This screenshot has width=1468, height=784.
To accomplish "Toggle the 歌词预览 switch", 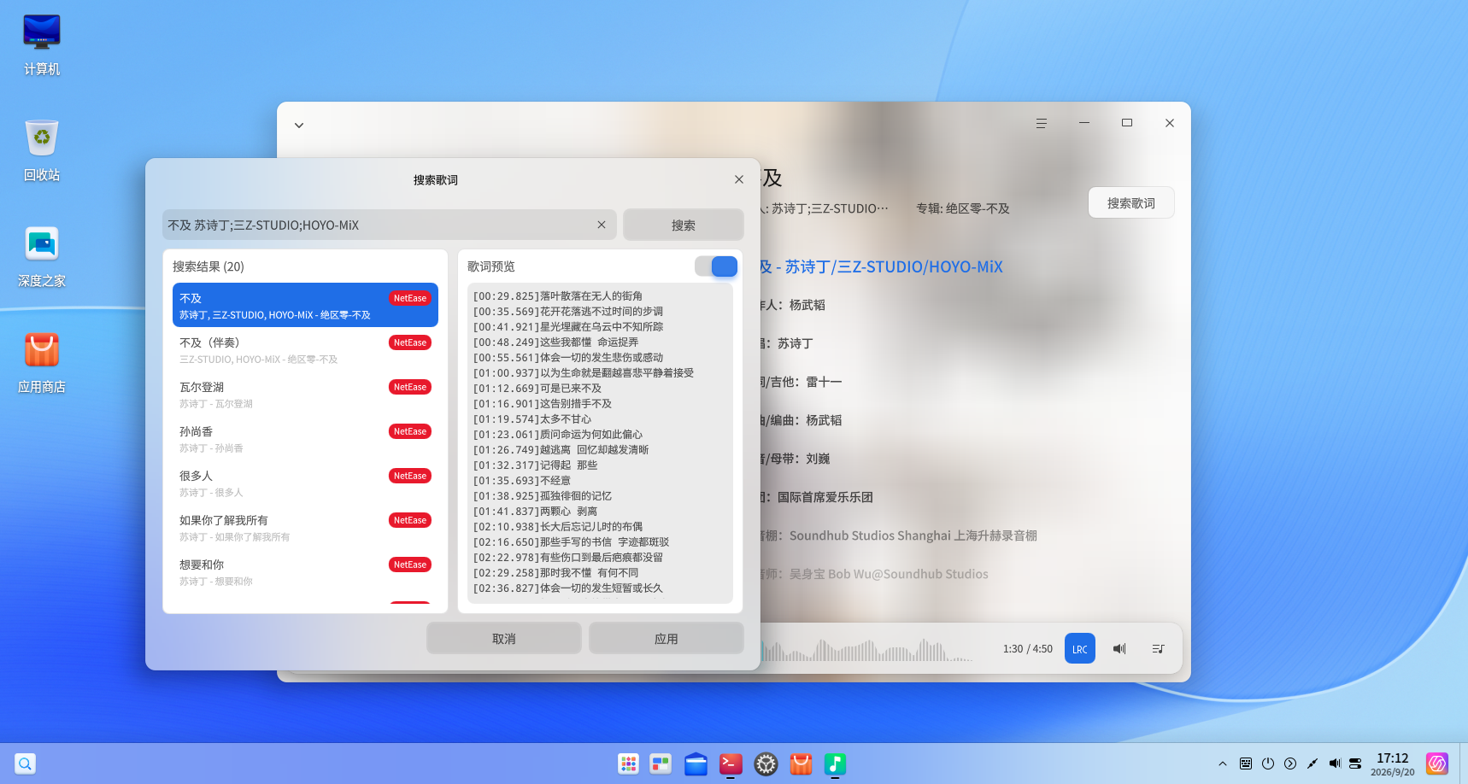I will tap(716, 266).
